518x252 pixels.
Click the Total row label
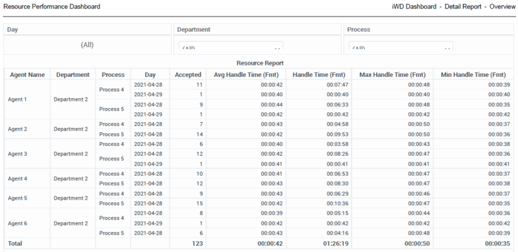pyautogui.click(x=16, y=244)
